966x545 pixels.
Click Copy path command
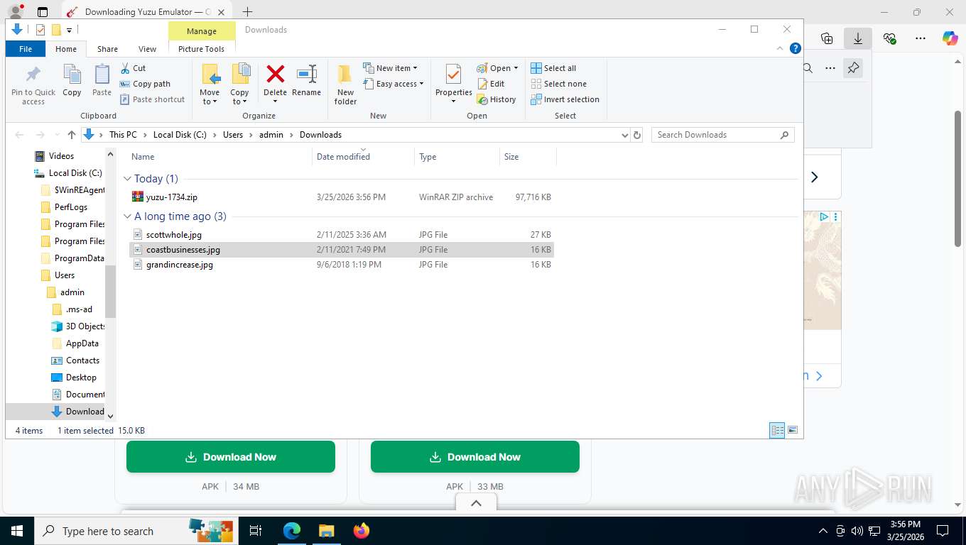pos(145,84)
